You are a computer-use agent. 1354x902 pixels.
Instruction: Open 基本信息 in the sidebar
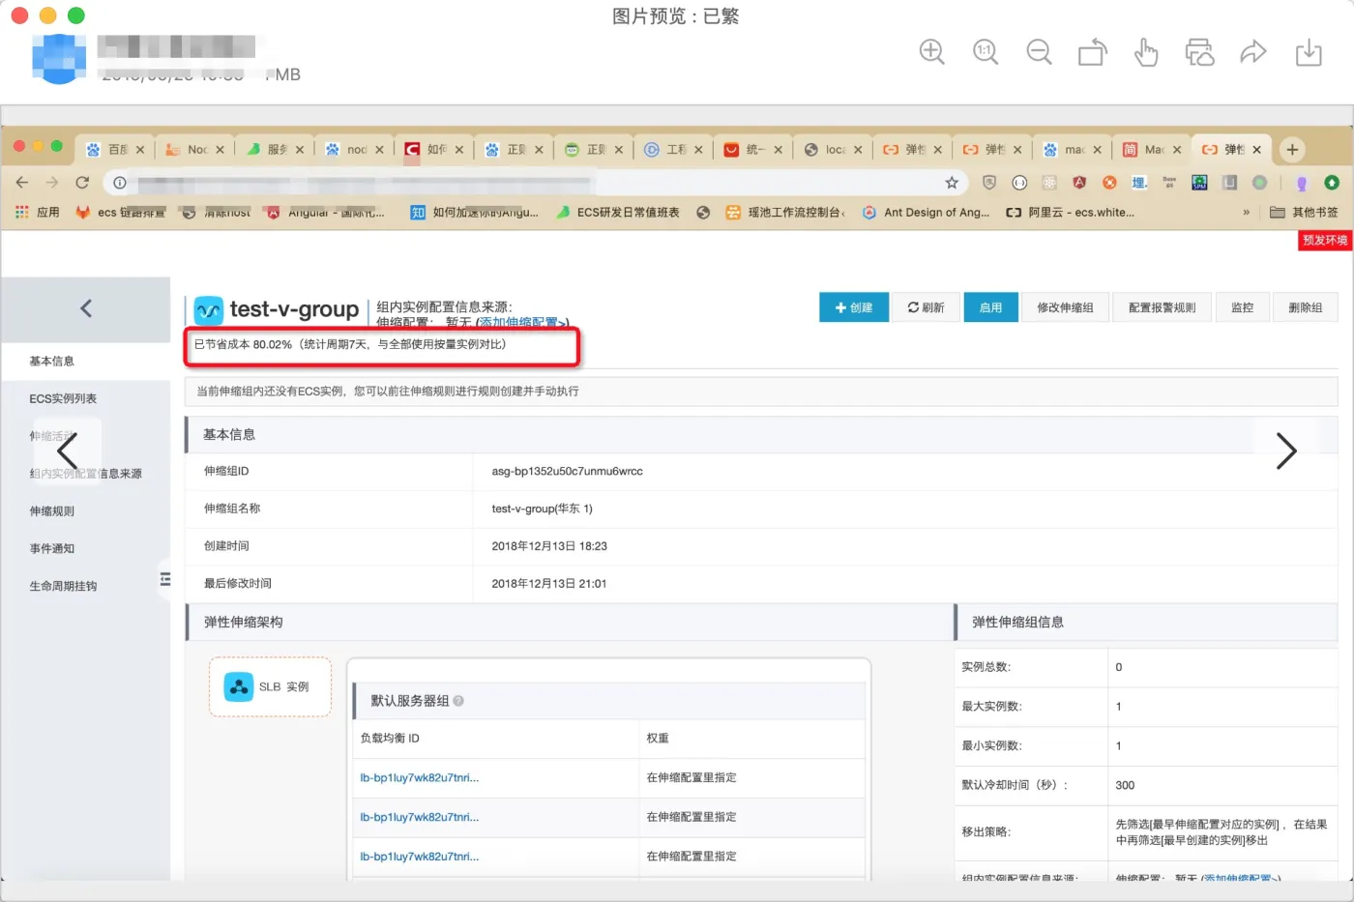[52, 362]
